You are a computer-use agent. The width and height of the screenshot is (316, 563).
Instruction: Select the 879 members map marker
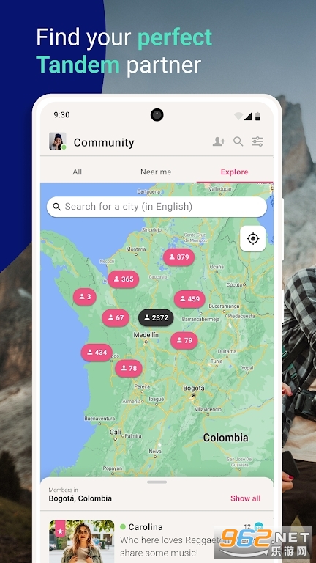click(x=178, y=257)
